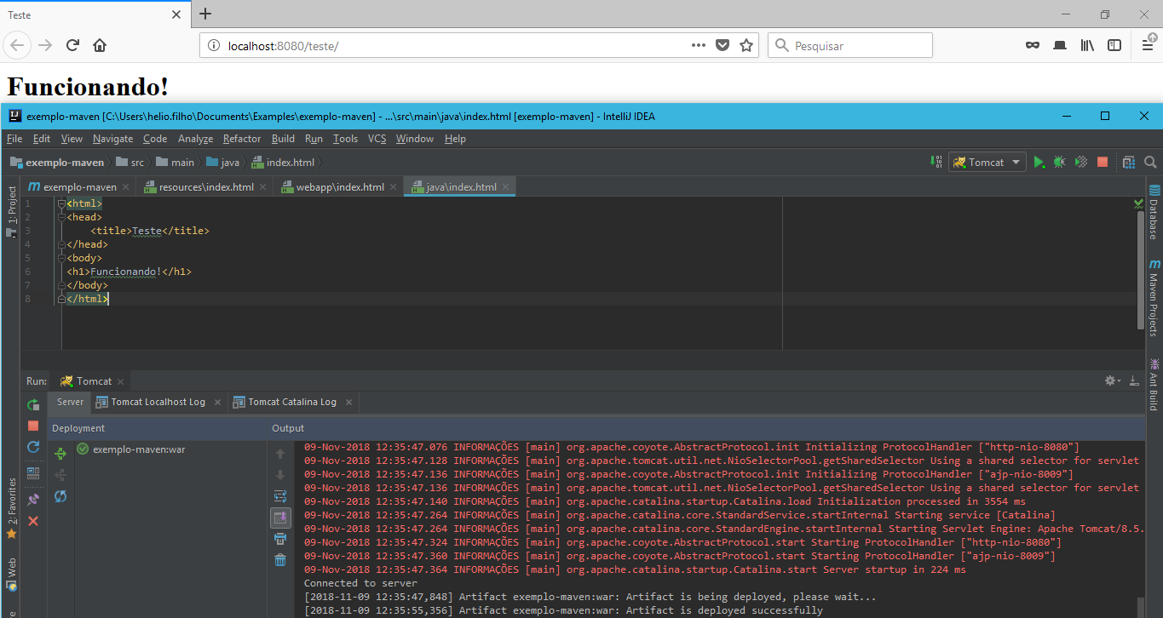The height and width of the screenshot is (618, 1163).
Task: Open the Refactor menu
Action: click(x=242, y=139)
